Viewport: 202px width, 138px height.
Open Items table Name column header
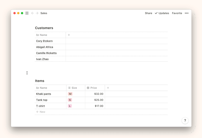(x=43, y=88)
